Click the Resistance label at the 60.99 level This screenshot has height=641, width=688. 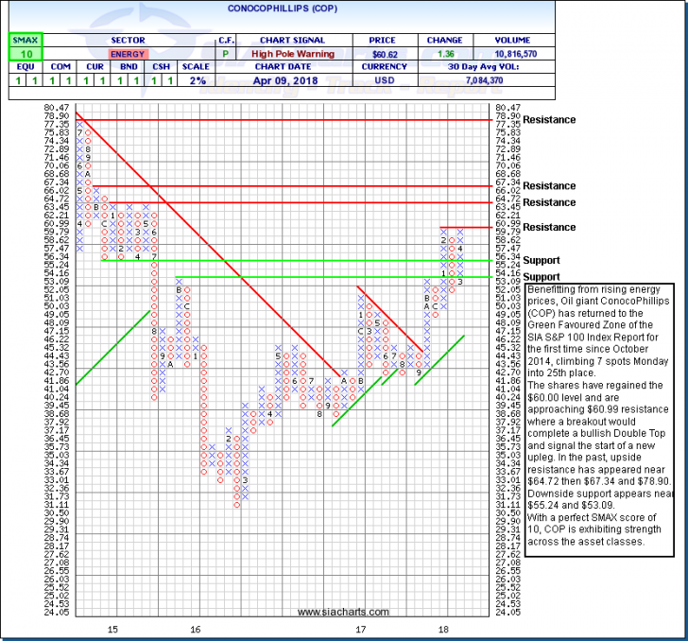tap(548, 228)
